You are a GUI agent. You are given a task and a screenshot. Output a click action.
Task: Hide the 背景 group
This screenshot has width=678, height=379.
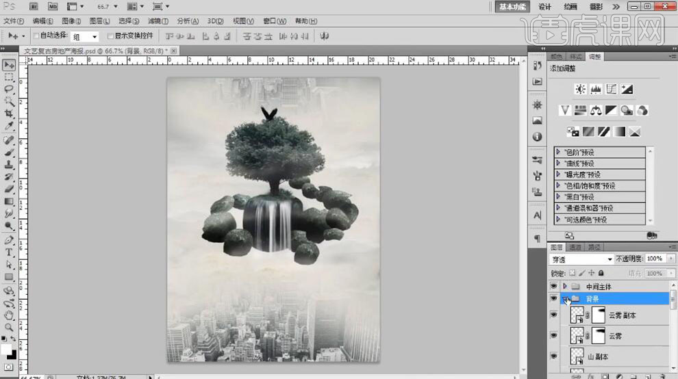553,298
